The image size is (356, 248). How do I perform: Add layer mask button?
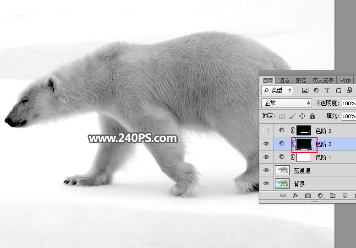pos(308,196)
